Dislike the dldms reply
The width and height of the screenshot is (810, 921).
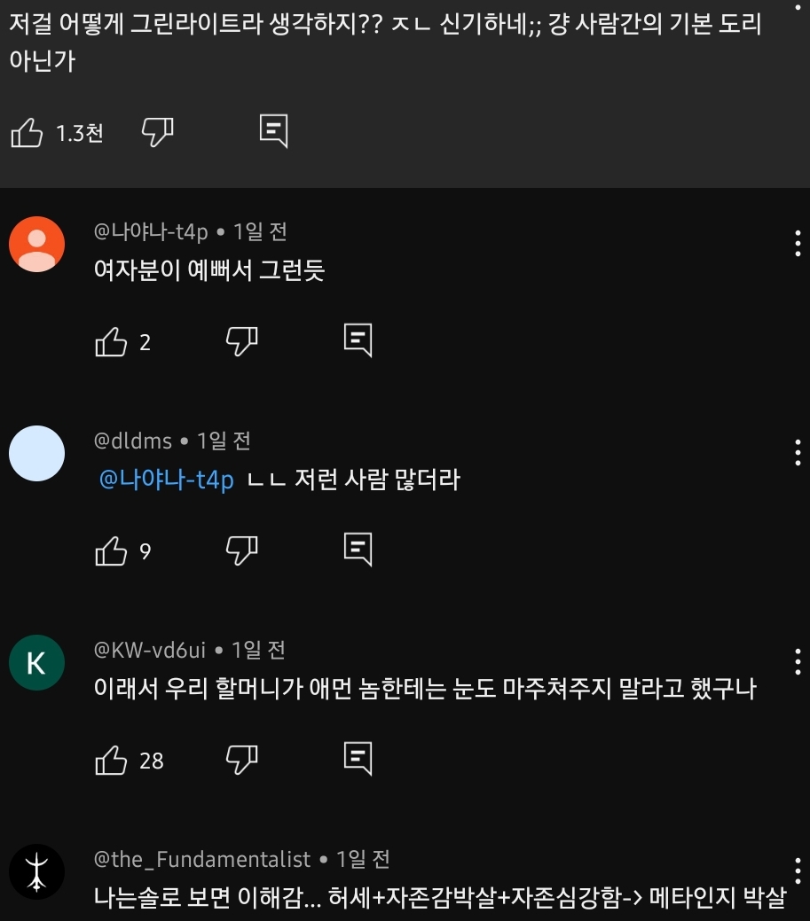pos(241,550)
